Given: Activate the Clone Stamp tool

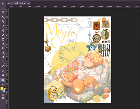Looking at the screenshot, I should (3, 39).
